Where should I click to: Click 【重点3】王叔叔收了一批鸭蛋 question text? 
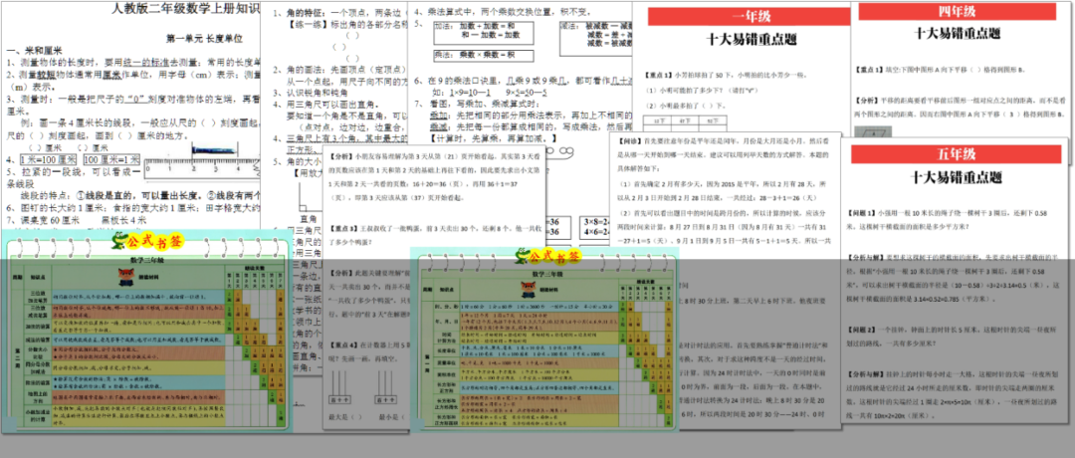tap(433, 234)
